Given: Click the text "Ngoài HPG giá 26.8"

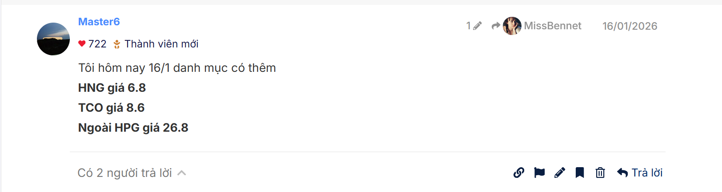Looking at the screenshot, I should click(x=133, y=128).
